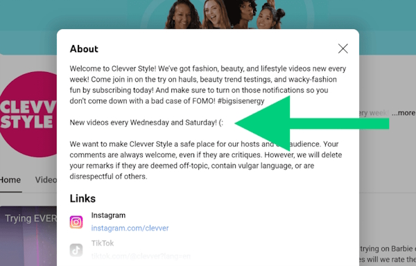This screenshot has height=266, width=416.
Task: Select the Barbie video description text
Action: point(388,254)
